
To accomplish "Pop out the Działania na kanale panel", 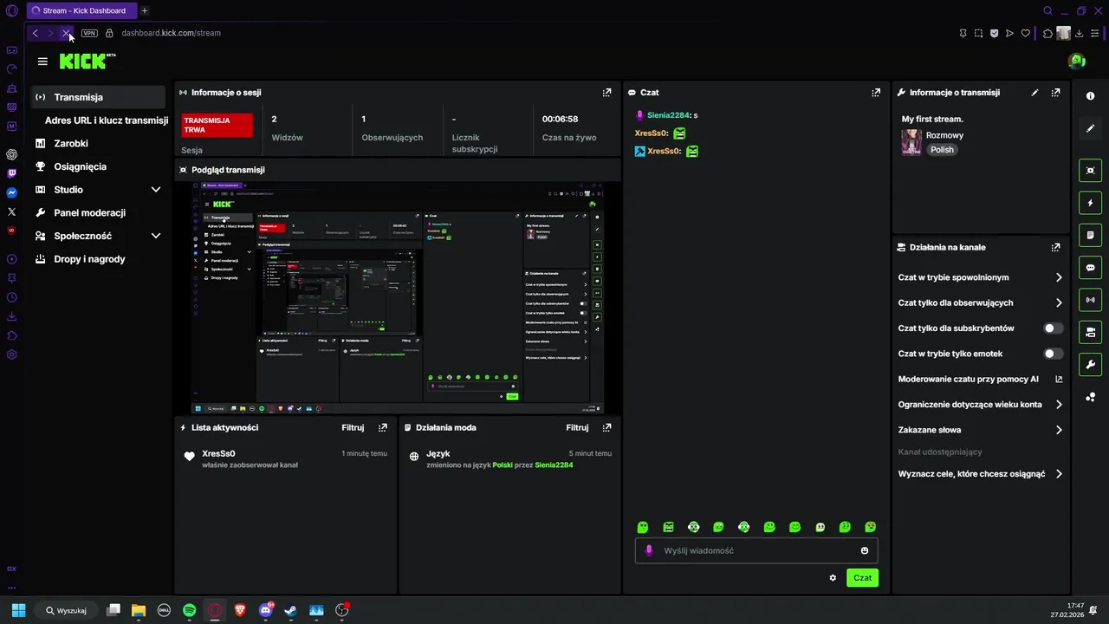I will pyautogui.click(x=1055, y=247).
